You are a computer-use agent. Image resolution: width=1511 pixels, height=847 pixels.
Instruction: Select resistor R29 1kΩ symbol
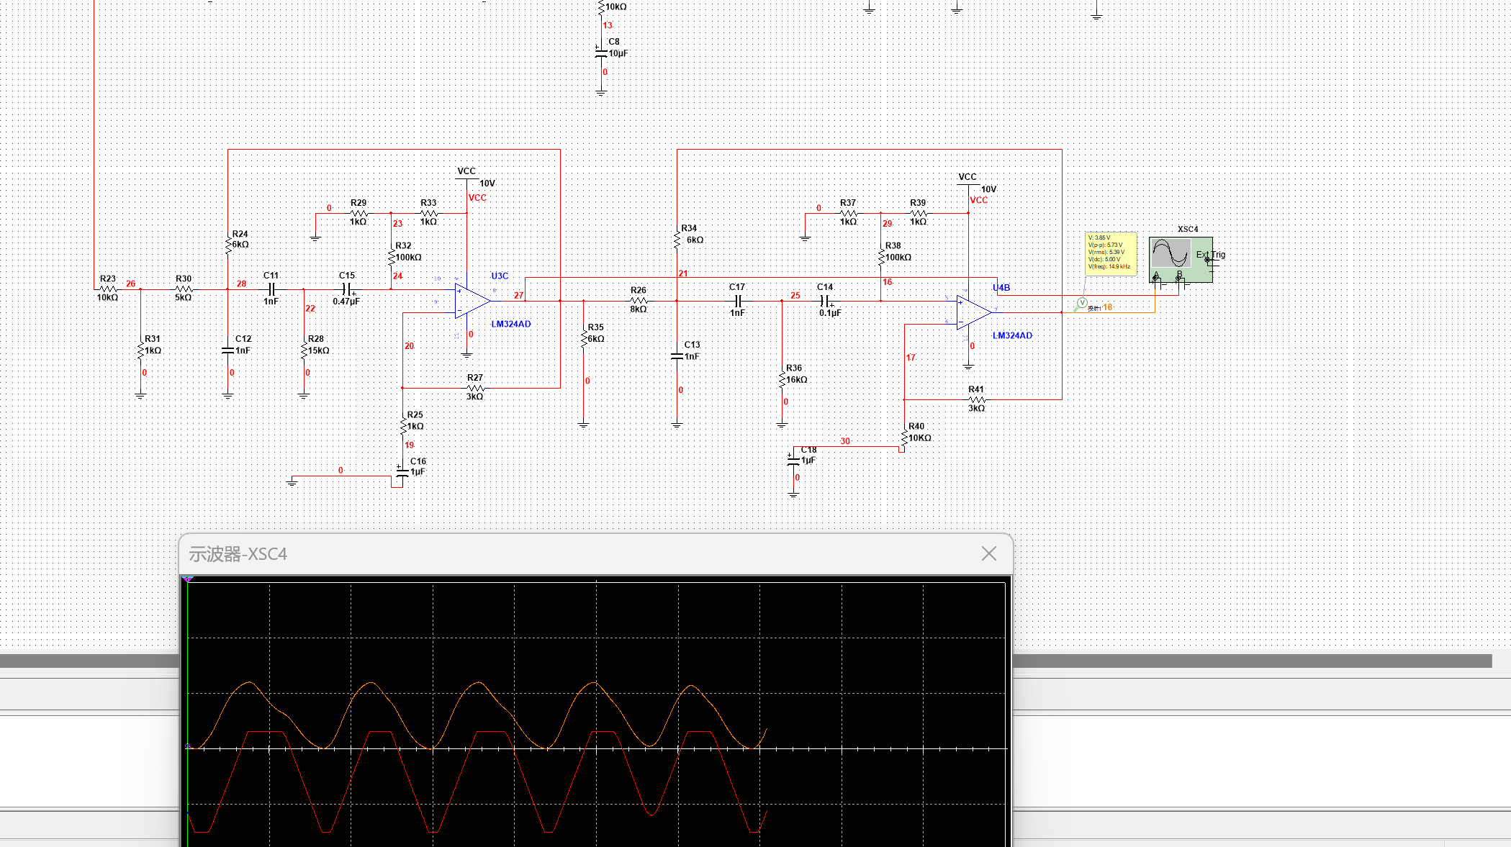[x=358, y=213]
